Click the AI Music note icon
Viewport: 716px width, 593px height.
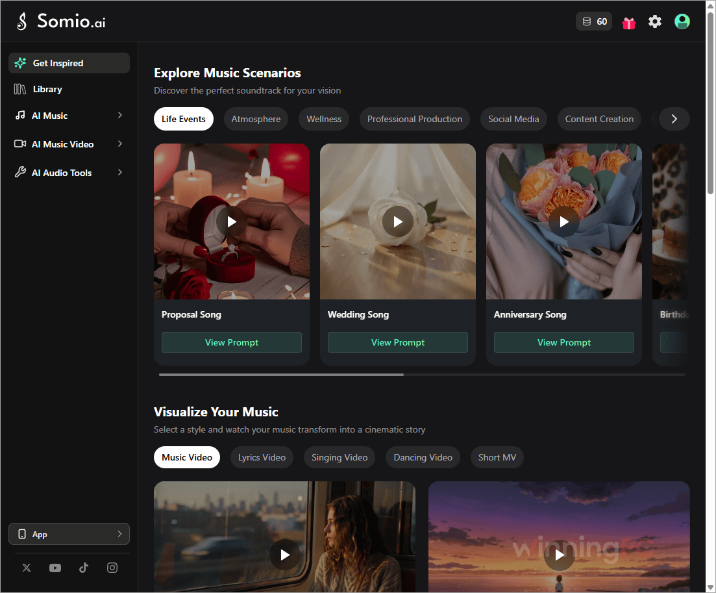tap(20, 115)
